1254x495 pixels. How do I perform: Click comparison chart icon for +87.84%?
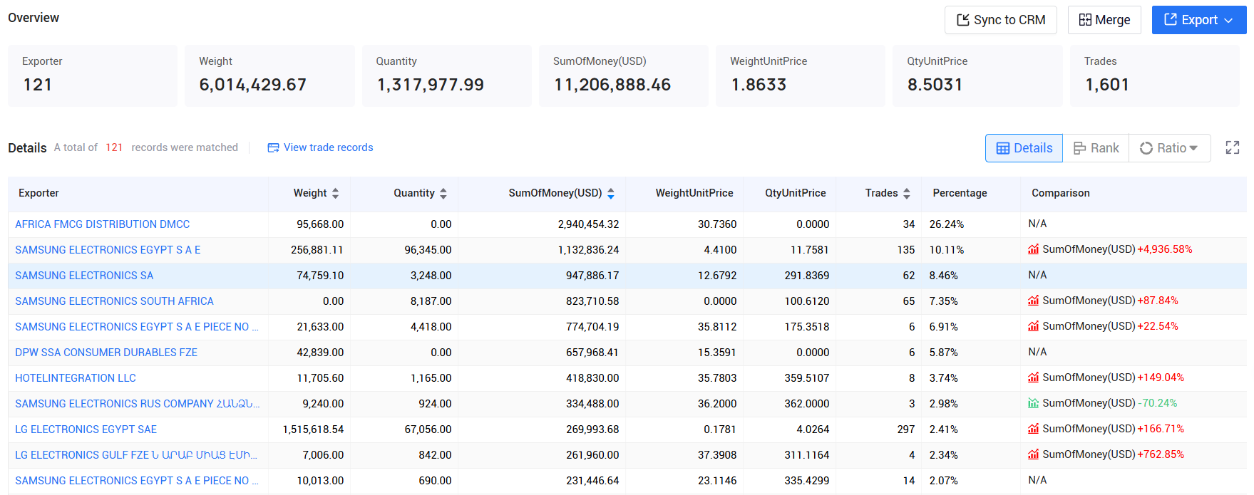point(1033,301)
